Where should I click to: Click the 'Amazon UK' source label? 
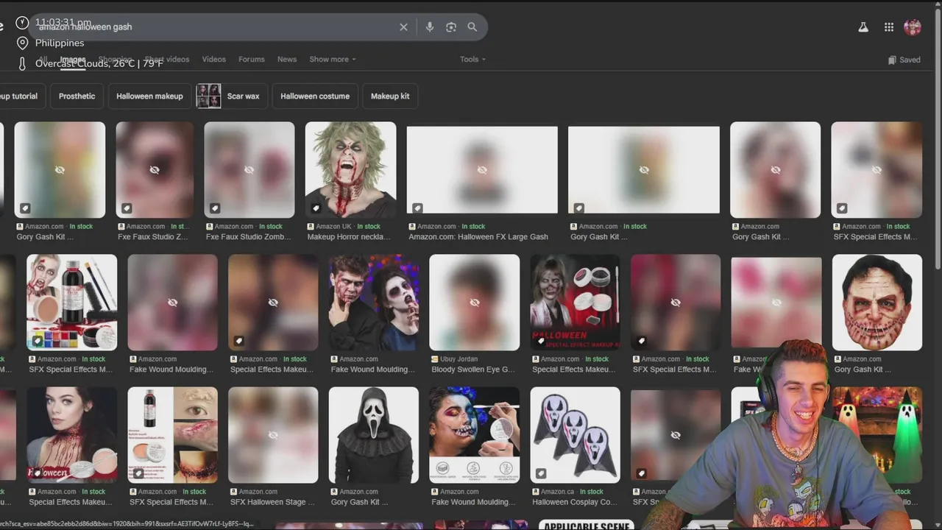click(335, 227)
